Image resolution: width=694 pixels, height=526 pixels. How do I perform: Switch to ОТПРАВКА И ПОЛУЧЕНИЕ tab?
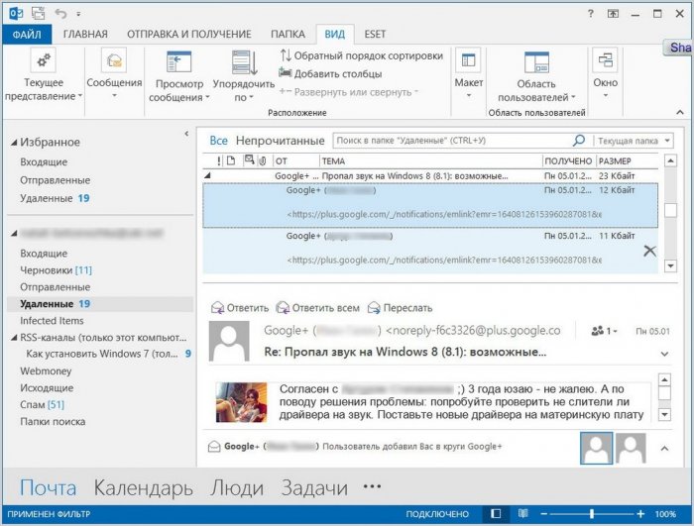189,34
